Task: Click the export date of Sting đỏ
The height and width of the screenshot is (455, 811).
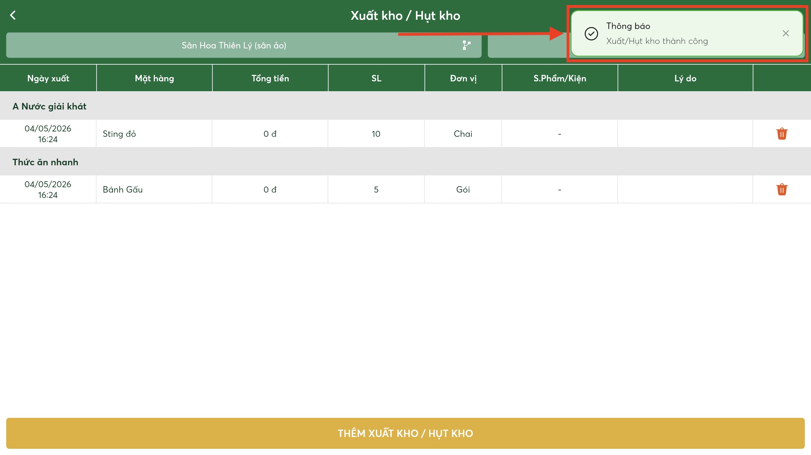Action: coord(48,134)
